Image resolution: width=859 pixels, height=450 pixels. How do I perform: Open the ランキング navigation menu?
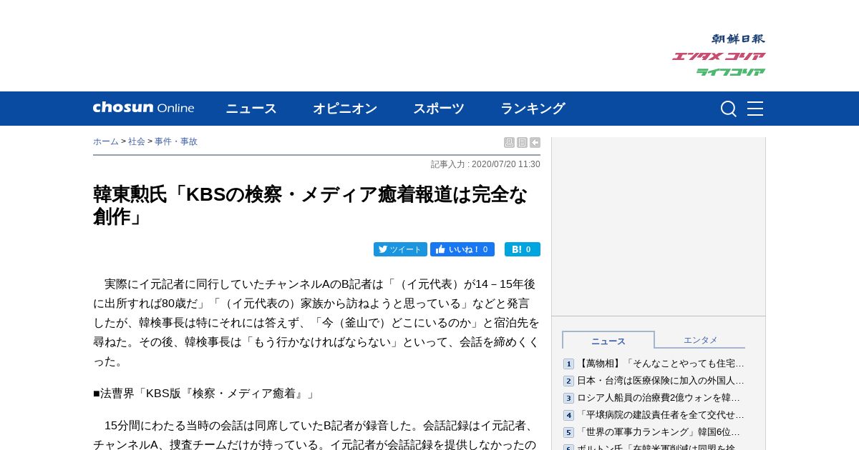click(x=533, y=109)
